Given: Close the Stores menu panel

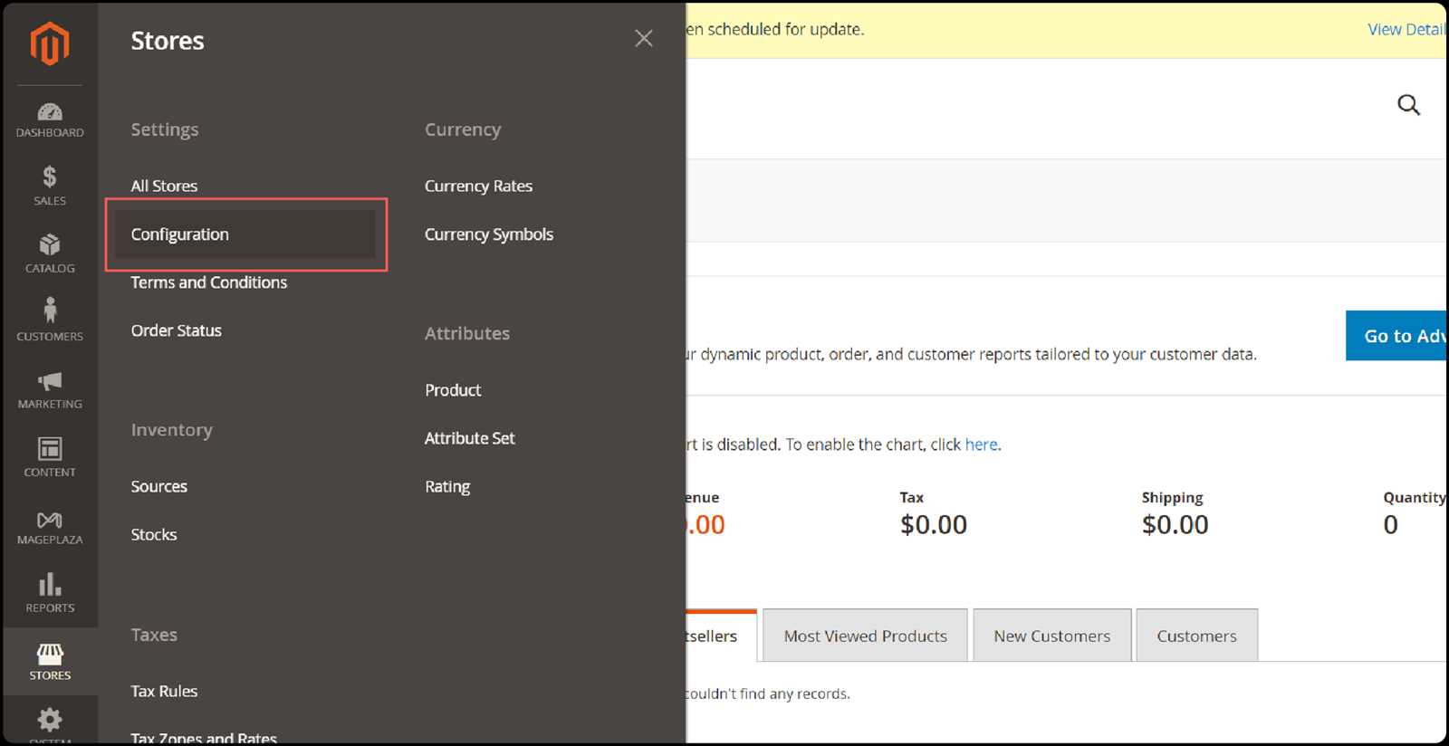Looking at the screenshot, I should coord(644,38).
